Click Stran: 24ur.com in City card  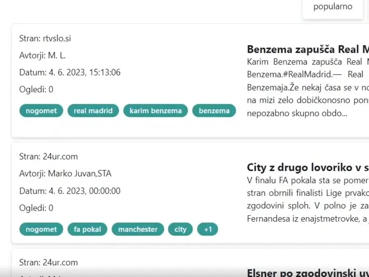click(x=48, y=157)
